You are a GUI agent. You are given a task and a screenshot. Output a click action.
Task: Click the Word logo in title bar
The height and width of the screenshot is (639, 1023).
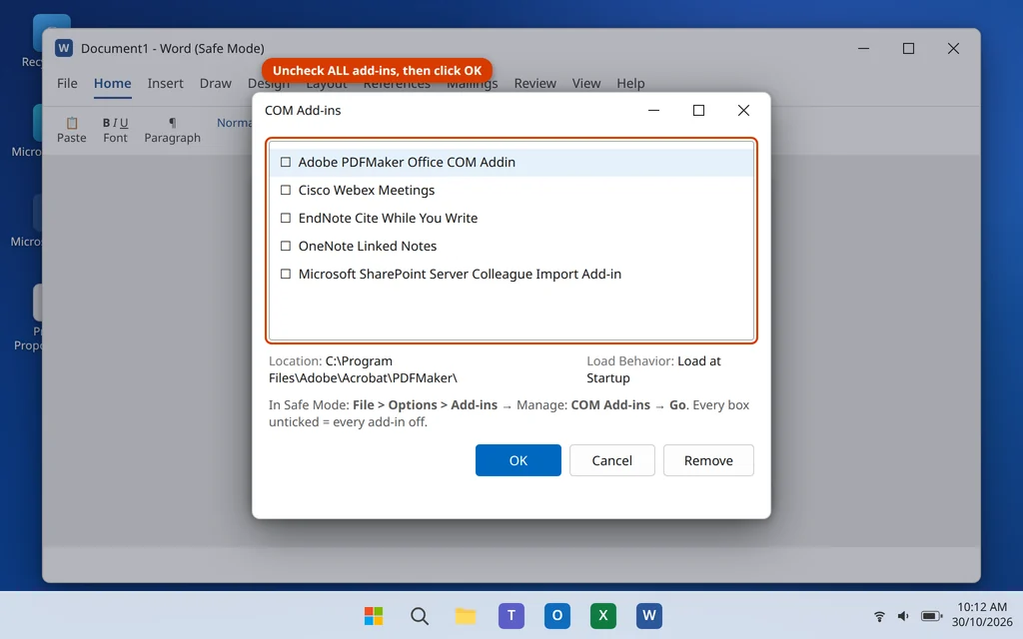point(64,48)
